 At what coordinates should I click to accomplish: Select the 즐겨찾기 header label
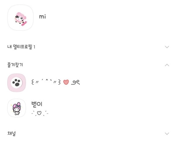tap(15, 65)
